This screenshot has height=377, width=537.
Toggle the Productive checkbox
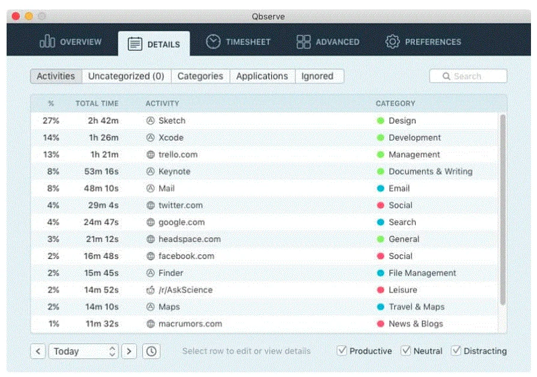(x=341, y=351)
